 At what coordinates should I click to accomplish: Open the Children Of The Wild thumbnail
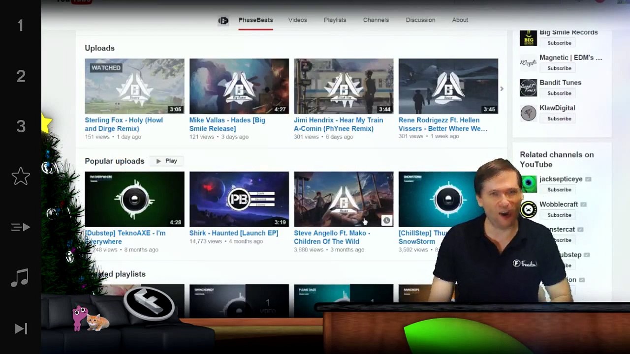(344, 199)
